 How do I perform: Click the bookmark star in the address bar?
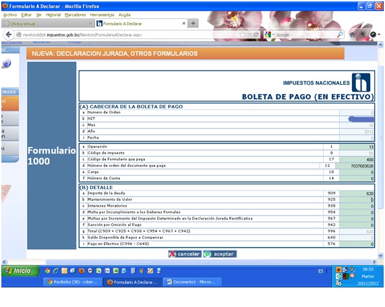(x=242, y=34)
